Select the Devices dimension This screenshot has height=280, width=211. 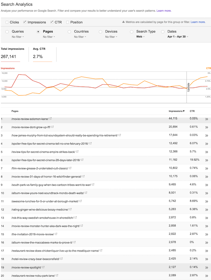pos(100,31)
